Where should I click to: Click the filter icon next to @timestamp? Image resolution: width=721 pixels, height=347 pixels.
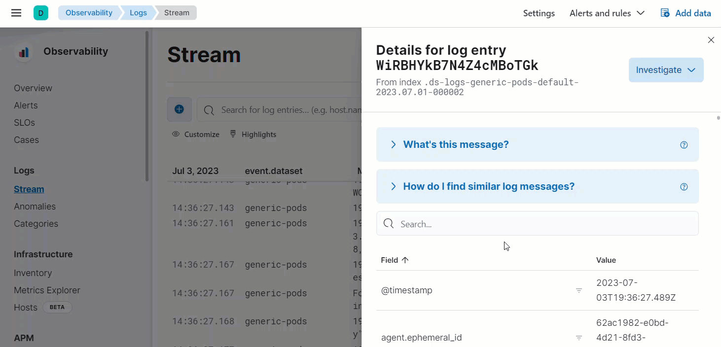pos(578,290)
